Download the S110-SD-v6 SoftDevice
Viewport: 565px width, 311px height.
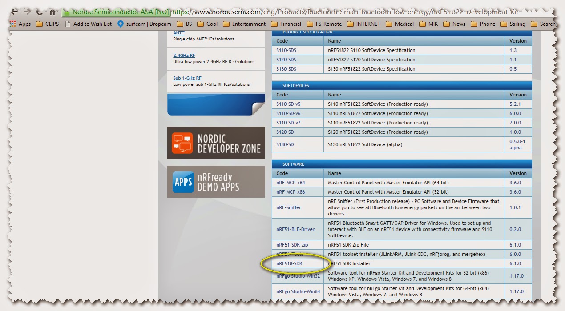(x=288, y=113)
